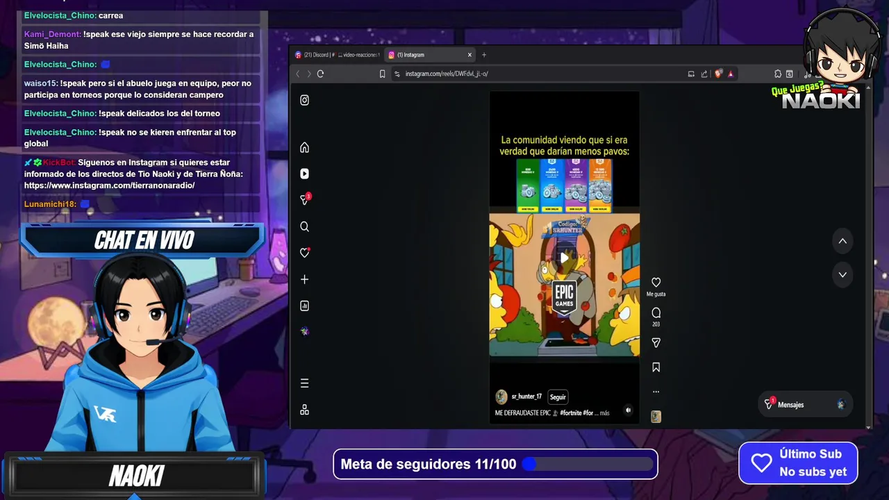Open the reel's three-dot options
The image size is (889, 500).
[x=656, y=392]
